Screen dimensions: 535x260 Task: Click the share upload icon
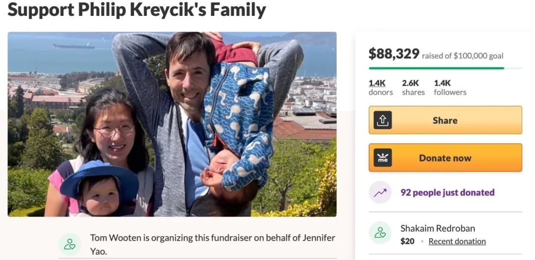tap(382, 120)
